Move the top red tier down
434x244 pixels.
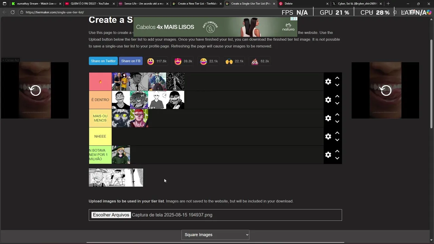[x=337, y=85]
